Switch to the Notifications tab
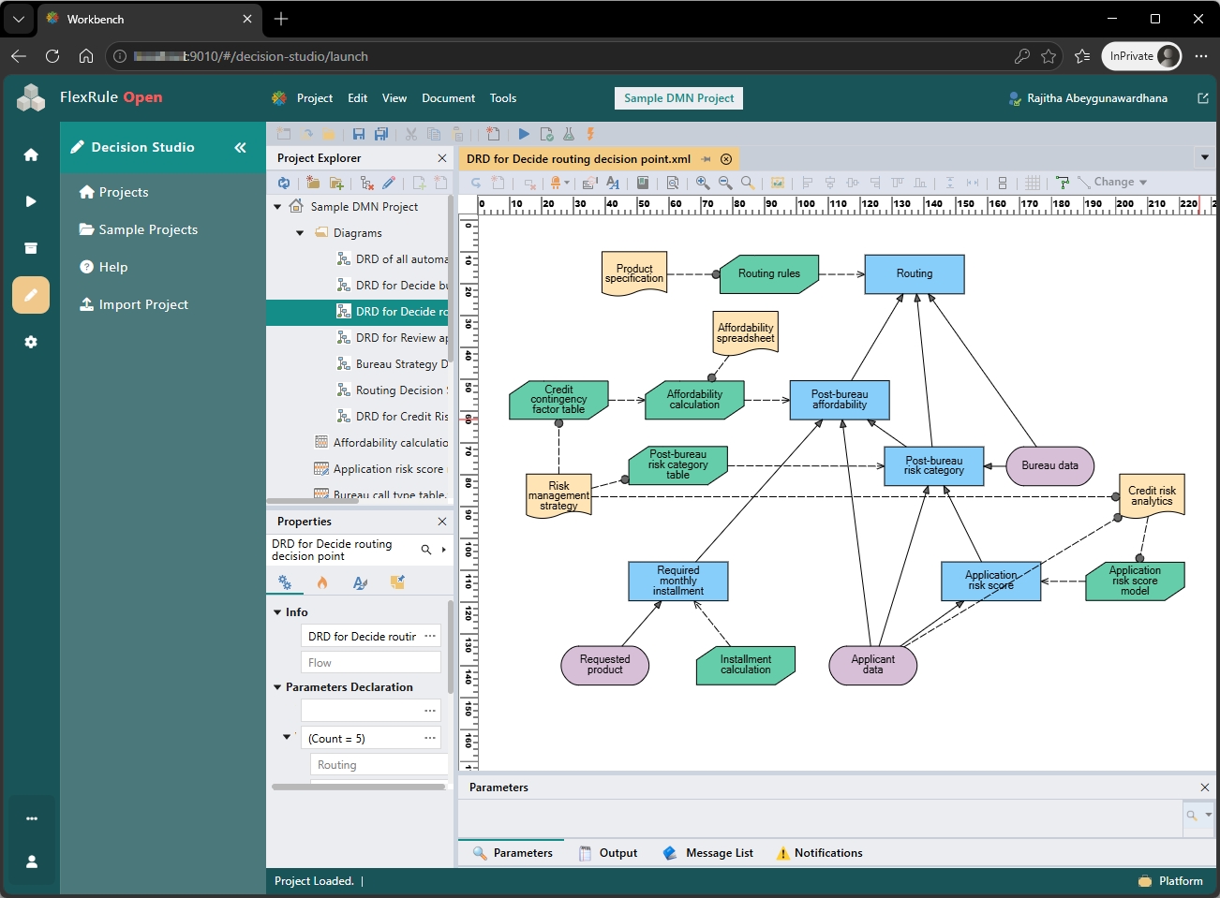 coord(820,853)
